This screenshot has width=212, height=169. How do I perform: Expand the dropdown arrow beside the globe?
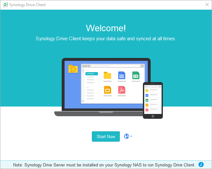click(131, 136)
